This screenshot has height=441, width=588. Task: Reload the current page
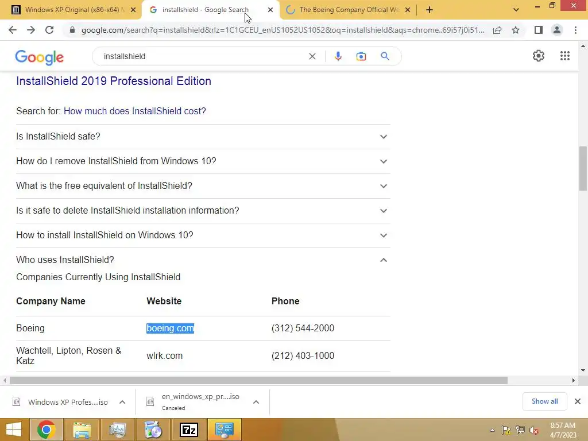point(49,30)
